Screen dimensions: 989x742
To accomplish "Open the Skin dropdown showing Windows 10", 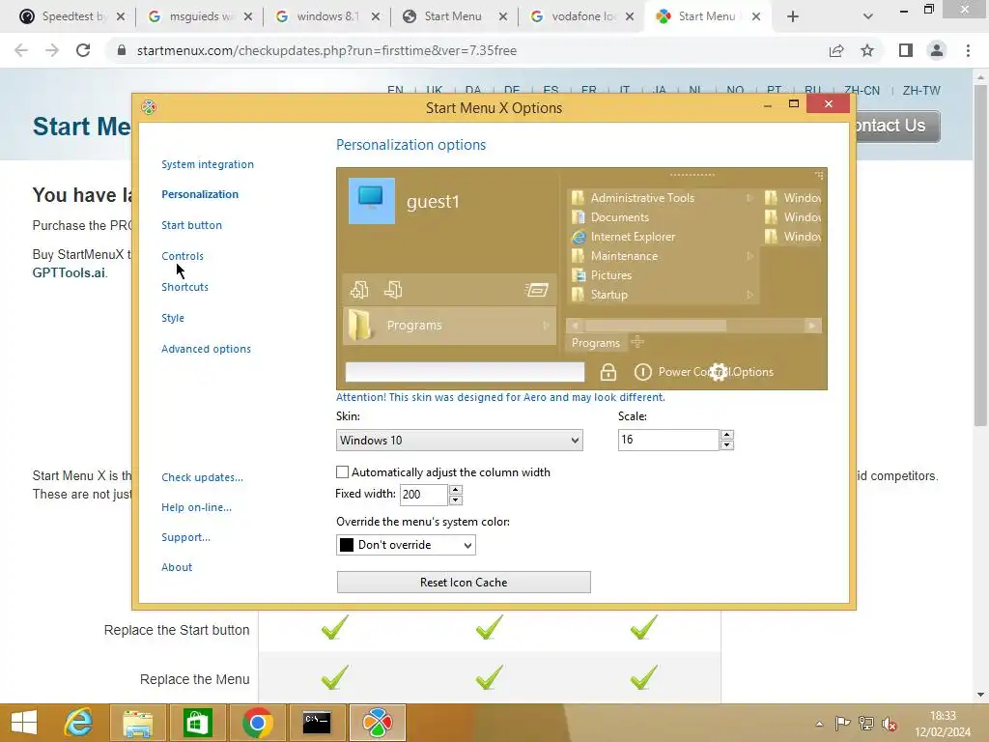I will (x=459, y=441).
